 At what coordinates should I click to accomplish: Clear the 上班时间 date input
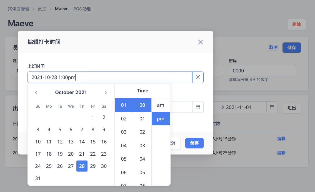198,77
